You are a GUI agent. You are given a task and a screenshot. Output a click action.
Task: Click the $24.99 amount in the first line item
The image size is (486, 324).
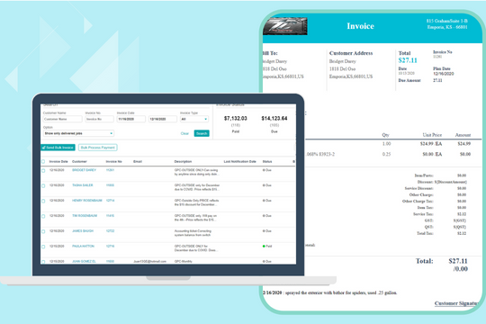click(464, 144)
